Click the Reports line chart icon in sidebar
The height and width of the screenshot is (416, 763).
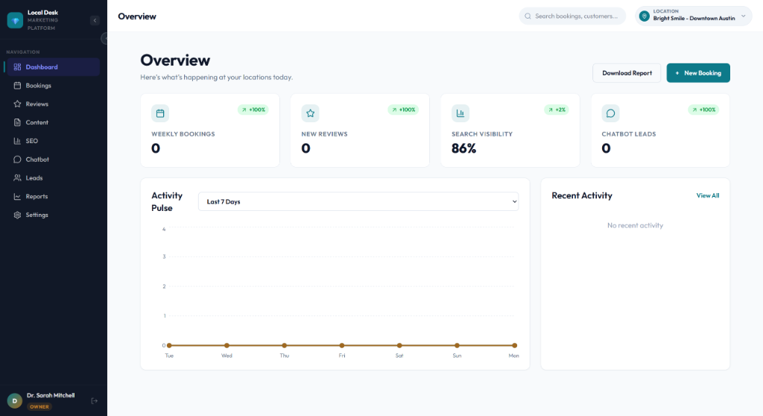[x=18, y=197]
